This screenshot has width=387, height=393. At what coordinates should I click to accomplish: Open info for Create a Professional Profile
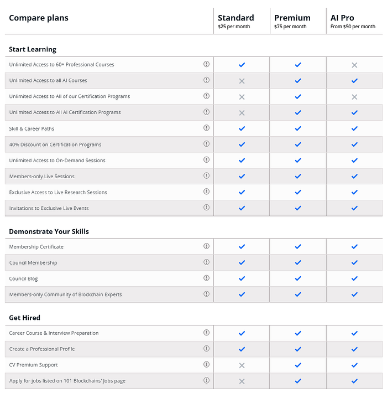click(x=206, y=349)
